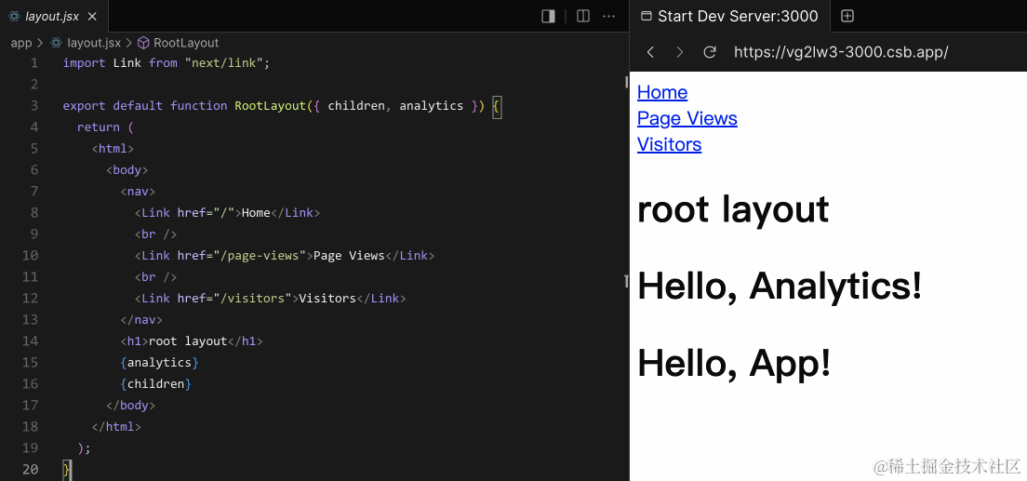This screenshot has width=1027, height=481.
Task: Click the split editor icon
Action: pyautogui.click(x=583, y=16)
